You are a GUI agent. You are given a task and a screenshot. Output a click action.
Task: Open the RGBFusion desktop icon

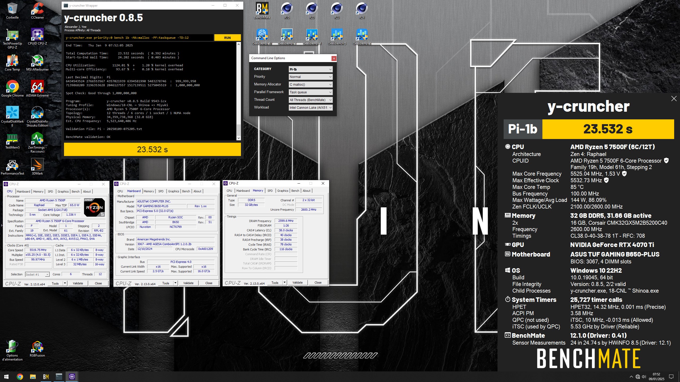click(37, 349)
